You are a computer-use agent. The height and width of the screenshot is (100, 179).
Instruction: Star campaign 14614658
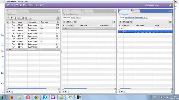pos(7,41)
